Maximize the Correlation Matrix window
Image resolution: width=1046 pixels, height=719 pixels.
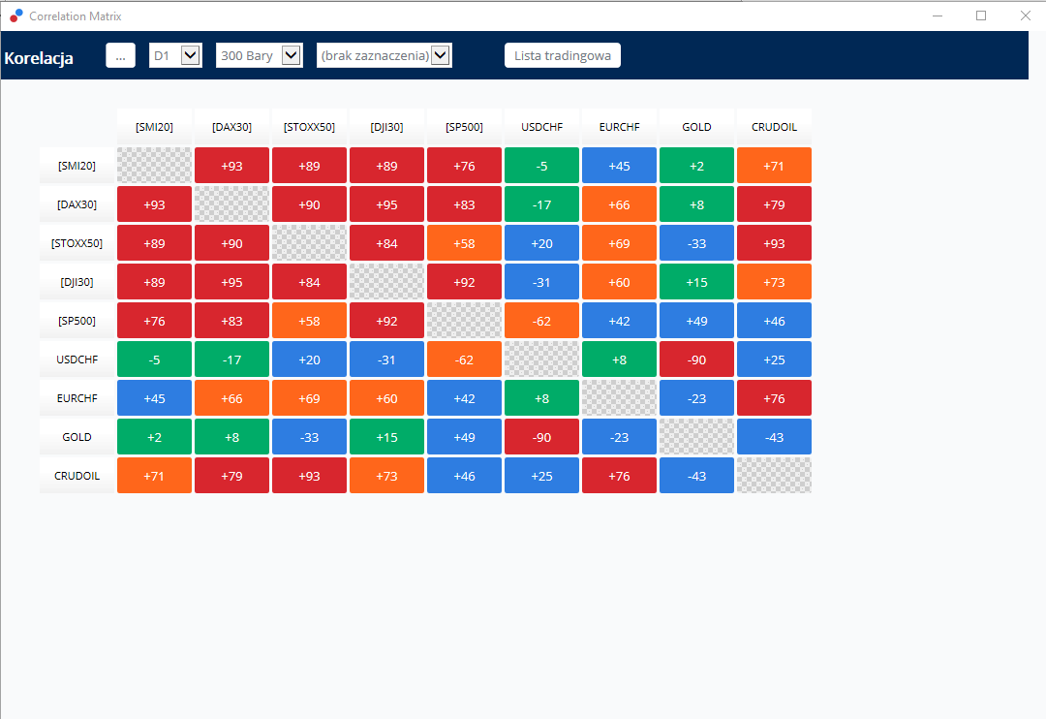980,16
